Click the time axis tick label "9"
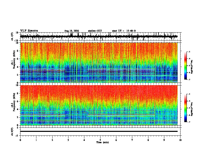The width and height of the screenshot is (203, 157). [x=164, y=140]
